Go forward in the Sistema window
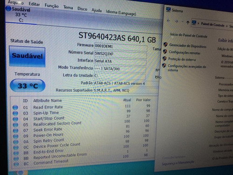This screenshot has width=233, height=175. coord(176,21)
